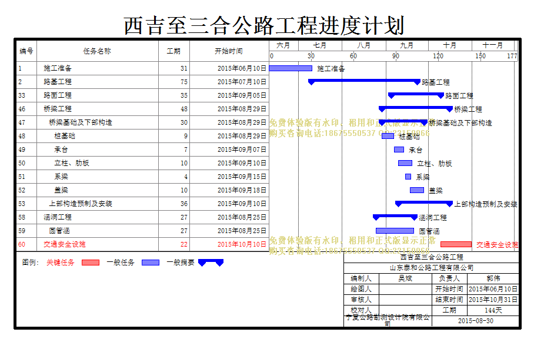Click start date 2015年09月07日 of 承台

point(242,150)
